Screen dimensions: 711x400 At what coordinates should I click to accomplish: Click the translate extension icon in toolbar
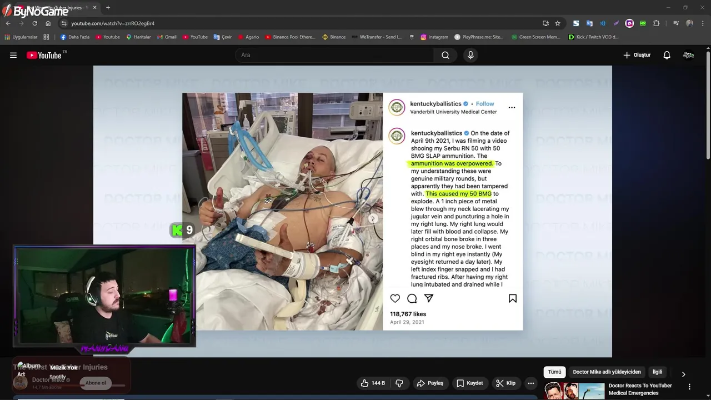589,23
